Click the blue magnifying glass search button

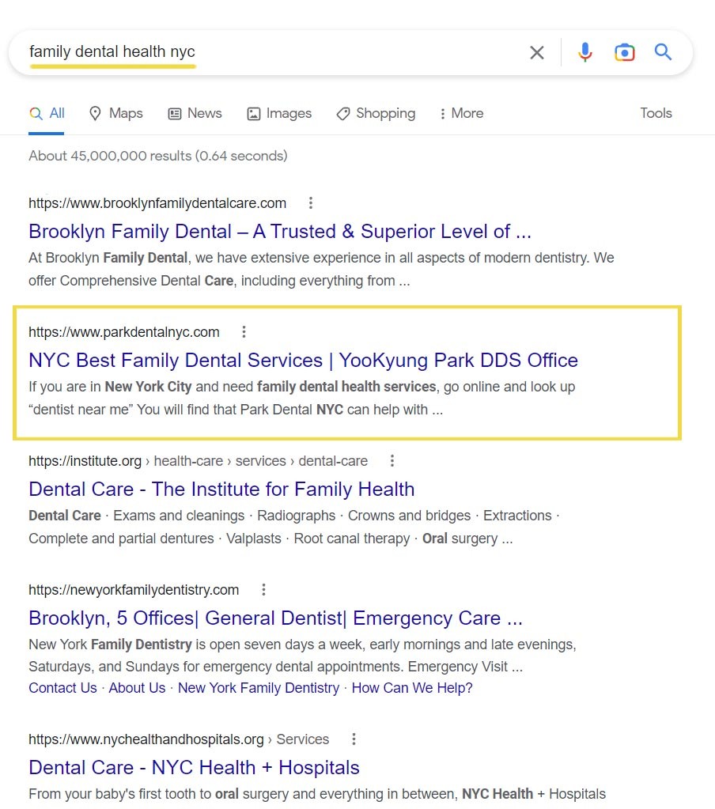click(x=663, y=53)
